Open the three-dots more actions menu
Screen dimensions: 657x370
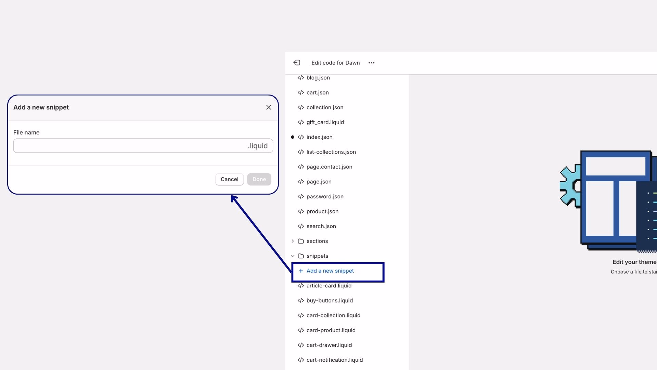[x=371, y=63]
